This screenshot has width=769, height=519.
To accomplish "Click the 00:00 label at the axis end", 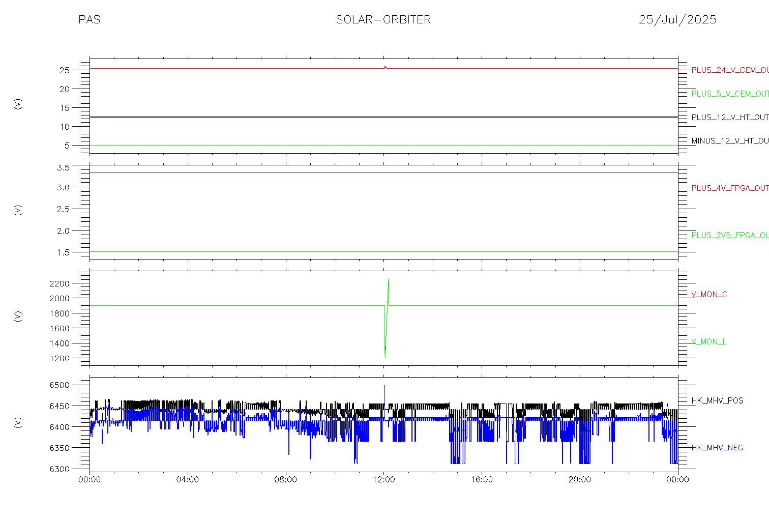I will click(677, 479).
